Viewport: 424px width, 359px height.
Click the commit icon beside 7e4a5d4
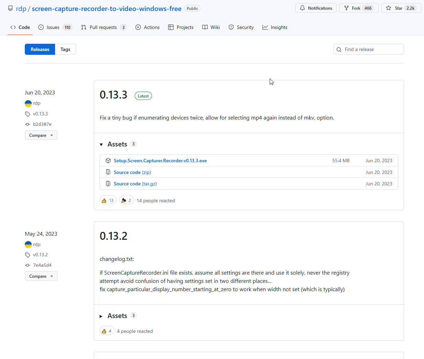coord(28,265)
